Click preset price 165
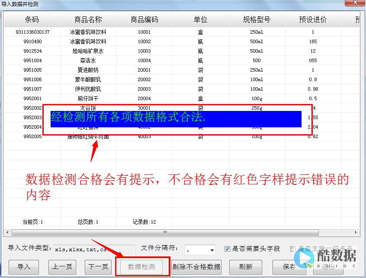This screenshot has height=278, width=366. 313,41
